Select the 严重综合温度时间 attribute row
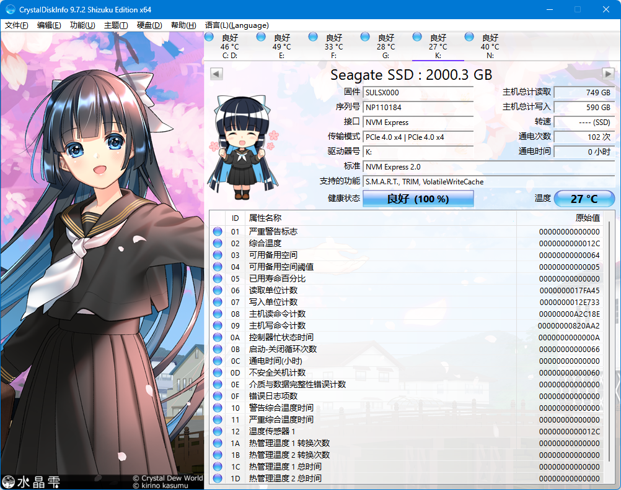Viewport: 621px width, 490px height. coord(407,419)
